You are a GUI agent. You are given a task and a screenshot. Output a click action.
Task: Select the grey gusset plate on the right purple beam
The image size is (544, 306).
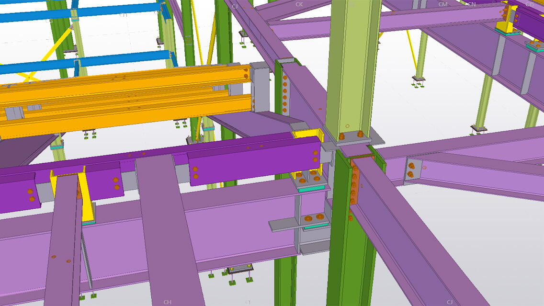pos(413,170)
